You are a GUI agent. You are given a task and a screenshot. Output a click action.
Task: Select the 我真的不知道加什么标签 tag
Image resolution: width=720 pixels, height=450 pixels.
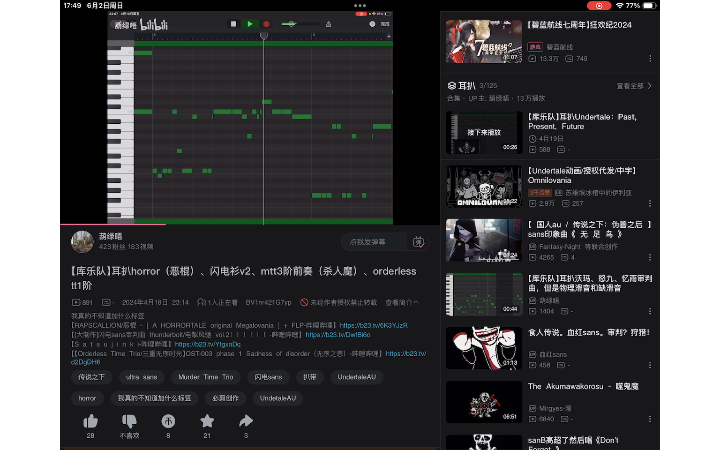click(x=154, y=398)
